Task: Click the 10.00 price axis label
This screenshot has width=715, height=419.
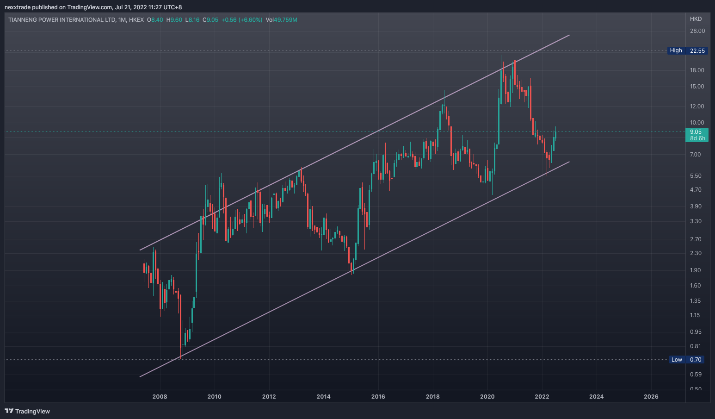Action: pyautogui.click(x=697, y=123)
